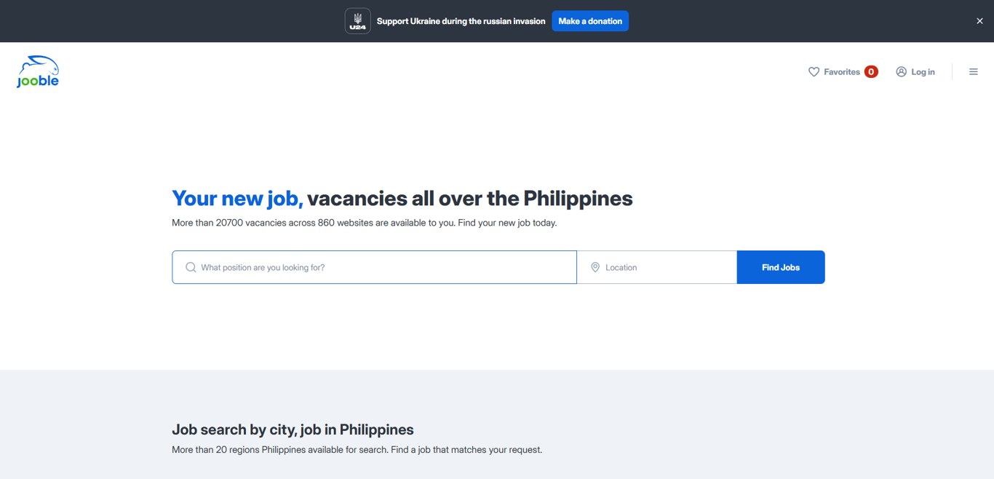Click the magnifier icon in the search box

(x=191, y=267)
